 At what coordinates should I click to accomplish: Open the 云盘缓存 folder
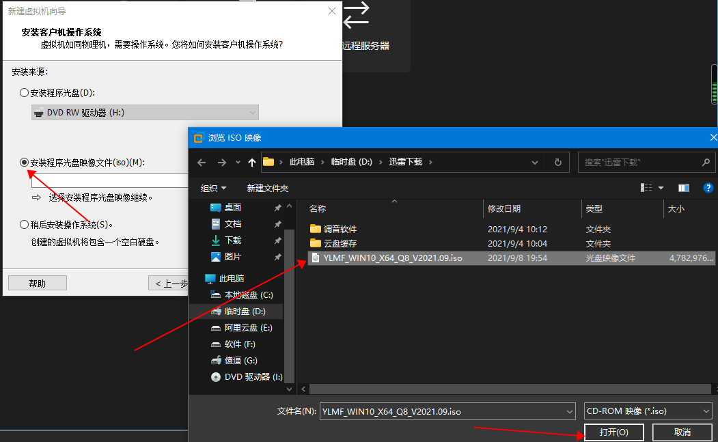340,244
